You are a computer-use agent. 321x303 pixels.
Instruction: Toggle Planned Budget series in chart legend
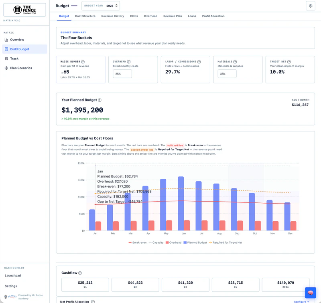(195, 242)
